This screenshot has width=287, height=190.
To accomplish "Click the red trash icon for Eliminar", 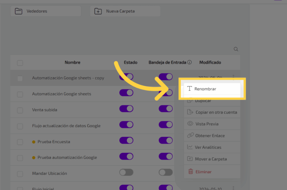I will pyautogui.click(x=191, y=172).
